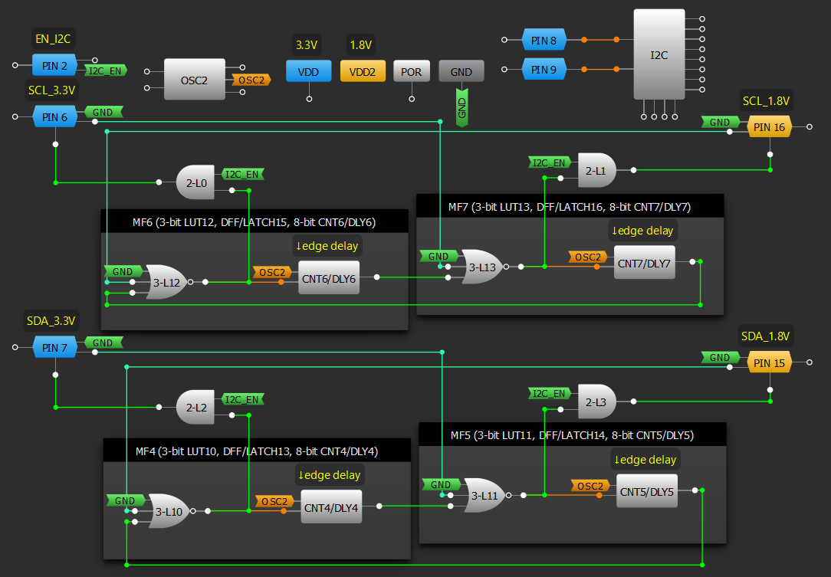
Task: Click the MF4 multifunction block title bar
Action: point(256,451)
